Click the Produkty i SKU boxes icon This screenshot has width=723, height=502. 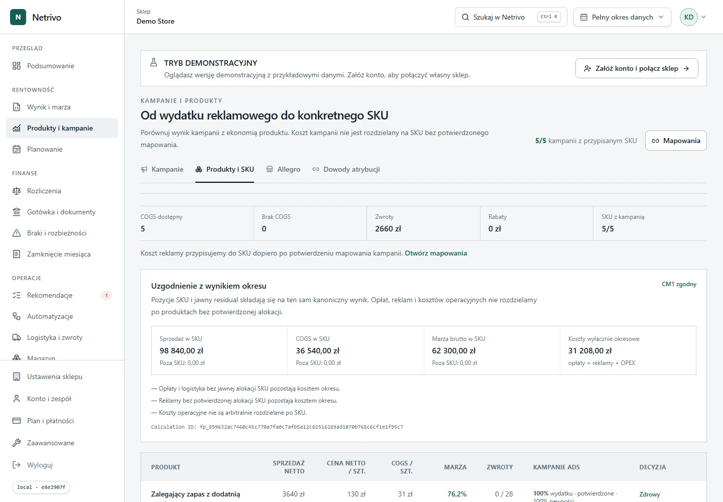pyautogui.click(x=199, y=169)
